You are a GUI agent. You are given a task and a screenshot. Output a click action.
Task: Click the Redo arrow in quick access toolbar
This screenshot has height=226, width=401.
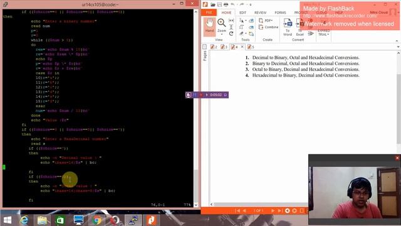point(242,4)
